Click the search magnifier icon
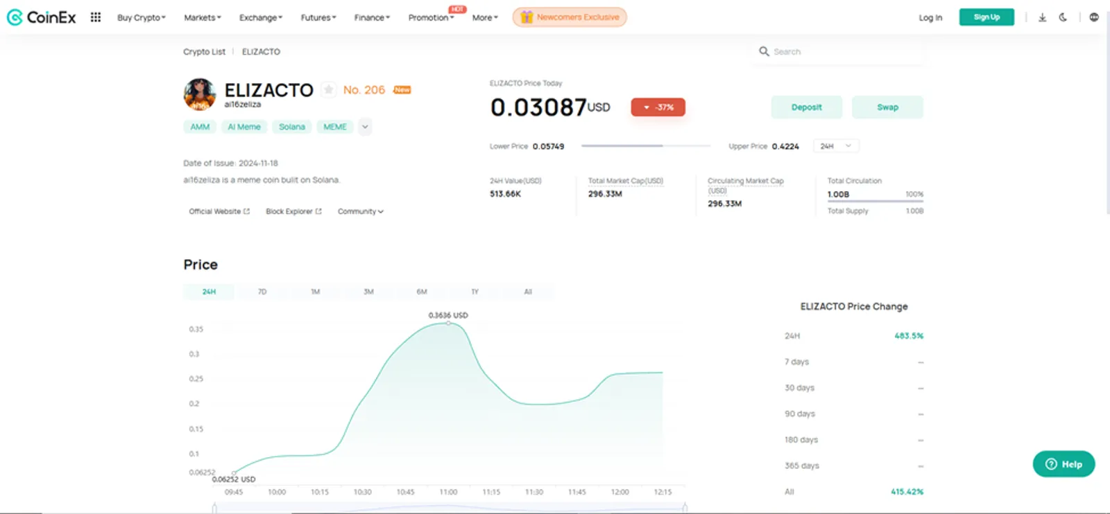 point(764,51)
